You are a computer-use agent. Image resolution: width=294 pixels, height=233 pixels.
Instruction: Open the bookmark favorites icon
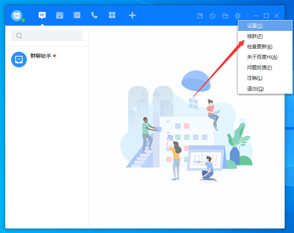[x=200, y=16]
